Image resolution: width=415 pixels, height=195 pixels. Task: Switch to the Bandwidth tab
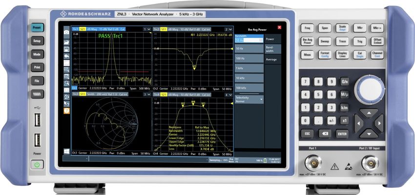click(x=273, y=49)
